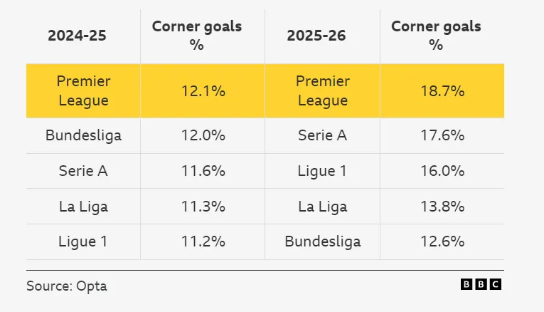Image resolution: width=544 pixels, height=312 pixels.
Task: Click the 12.0% corner goals value
Action: point(202,135)
